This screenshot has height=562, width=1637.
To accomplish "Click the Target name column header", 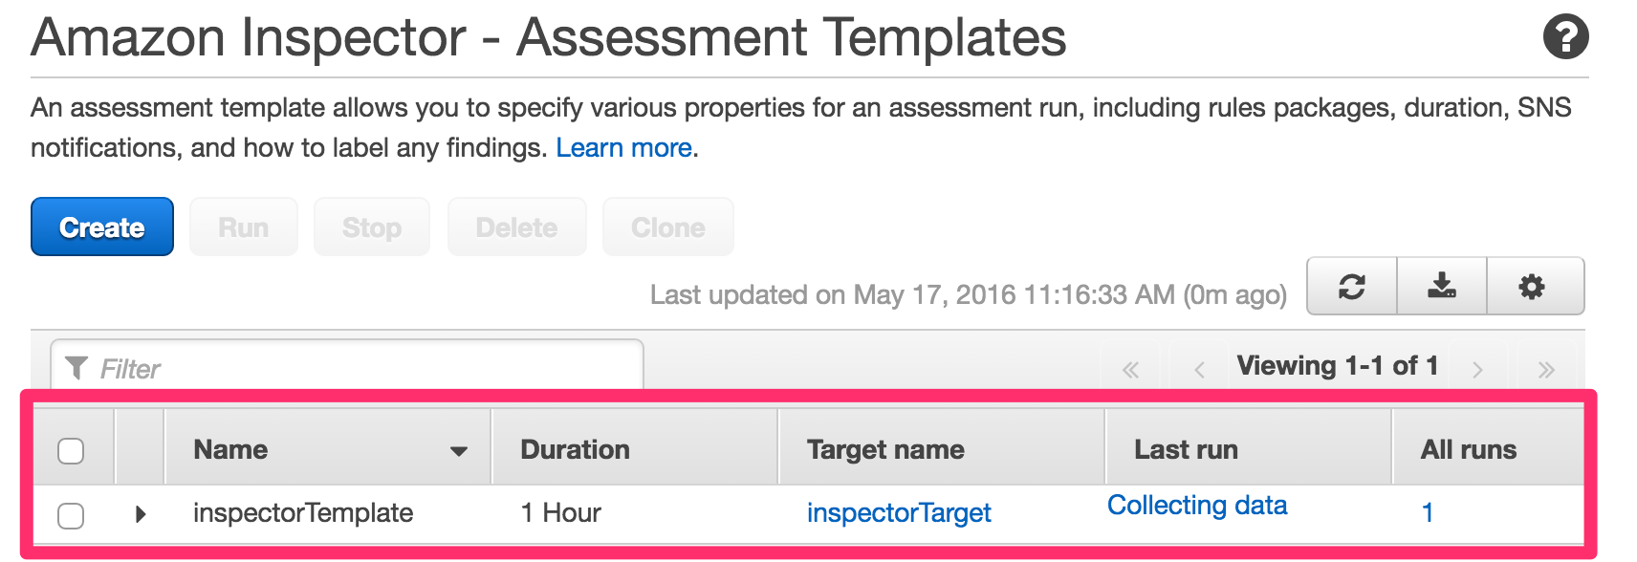I will 885,448.
